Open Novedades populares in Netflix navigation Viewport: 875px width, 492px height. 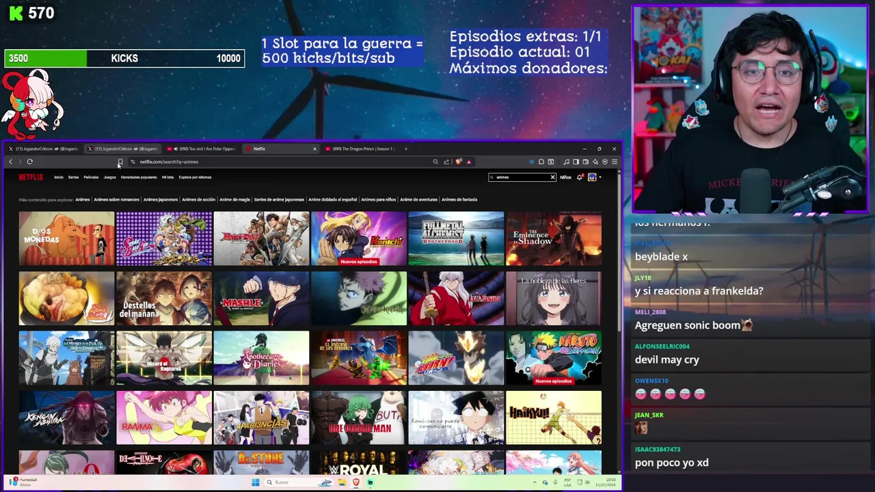tap(139, 177)
